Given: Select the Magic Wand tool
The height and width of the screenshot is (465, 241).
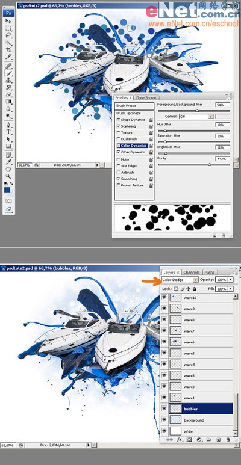Looking at the screenshot, I should [8, 42].
